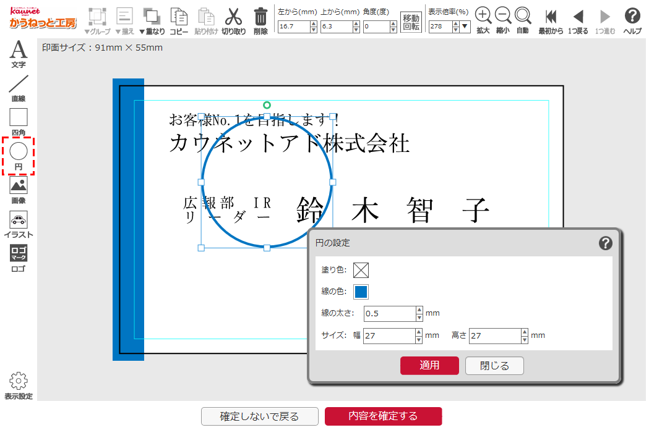Click the 貼り付け paste icon
The height and width of the screenshot is (438, 649).
click(206, 17)
